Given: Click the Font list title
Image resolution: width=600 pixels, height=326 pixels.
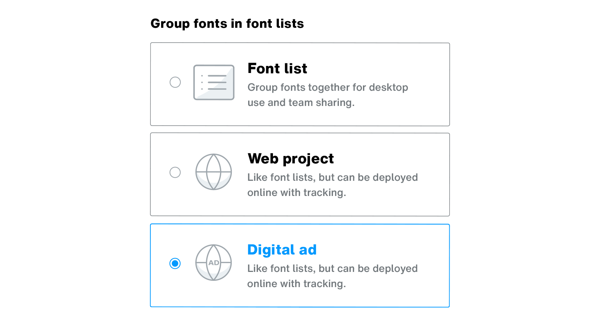Looking at the screenshot, I should pyautogui.click(x=277, y=69).
